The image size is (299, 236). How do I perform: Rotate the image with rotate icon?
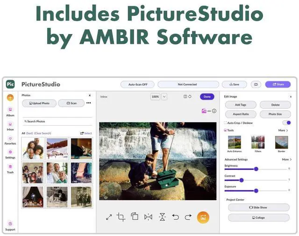coord(135,216)
